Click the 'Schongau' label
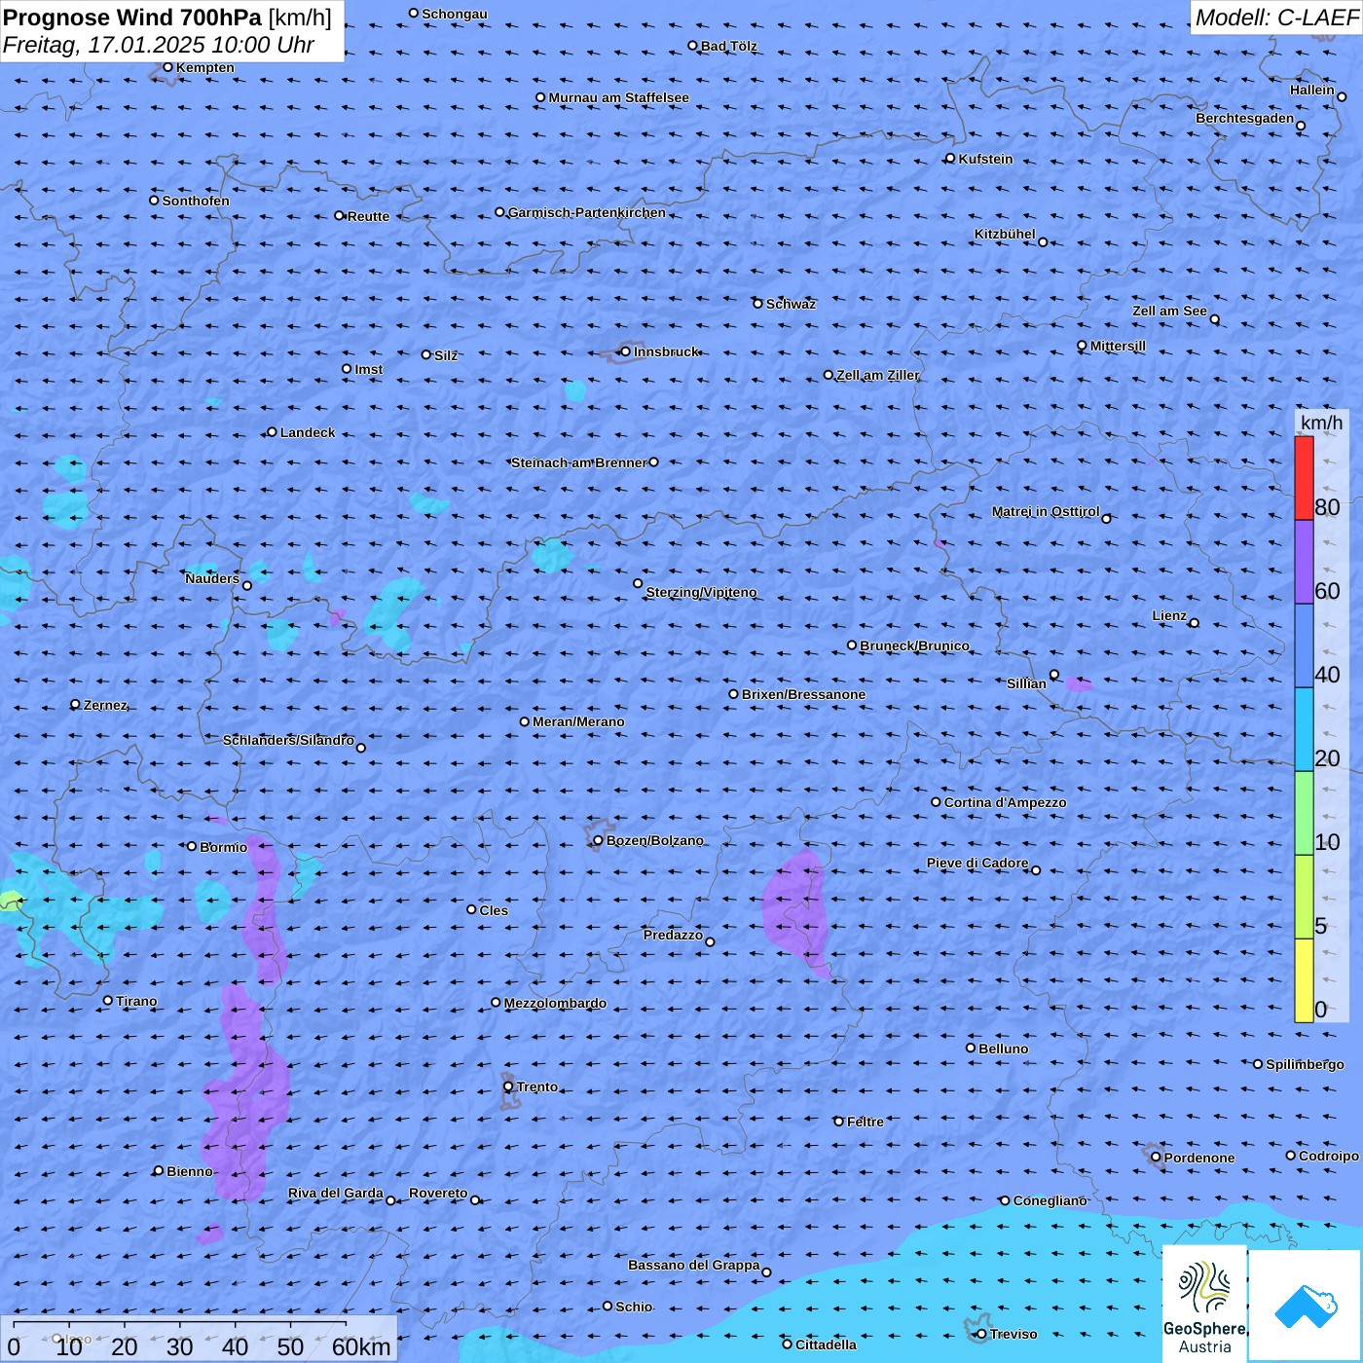 click(455, 14)
